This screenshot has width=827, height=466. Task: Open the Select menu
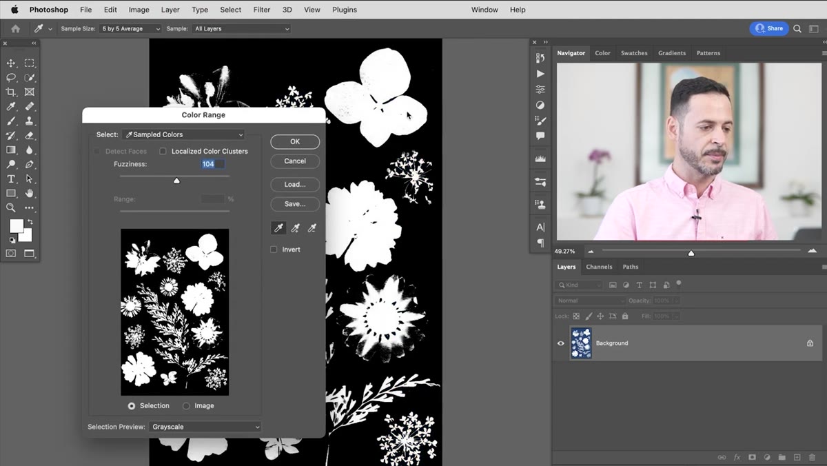pos(231,10)
